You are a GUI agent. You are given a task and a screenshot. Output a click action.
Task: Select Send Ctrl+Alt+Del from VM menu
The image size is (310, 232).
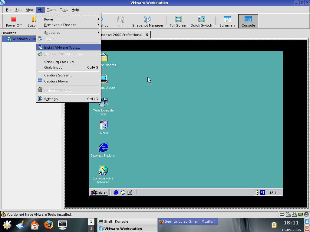(x=68, y=62)
